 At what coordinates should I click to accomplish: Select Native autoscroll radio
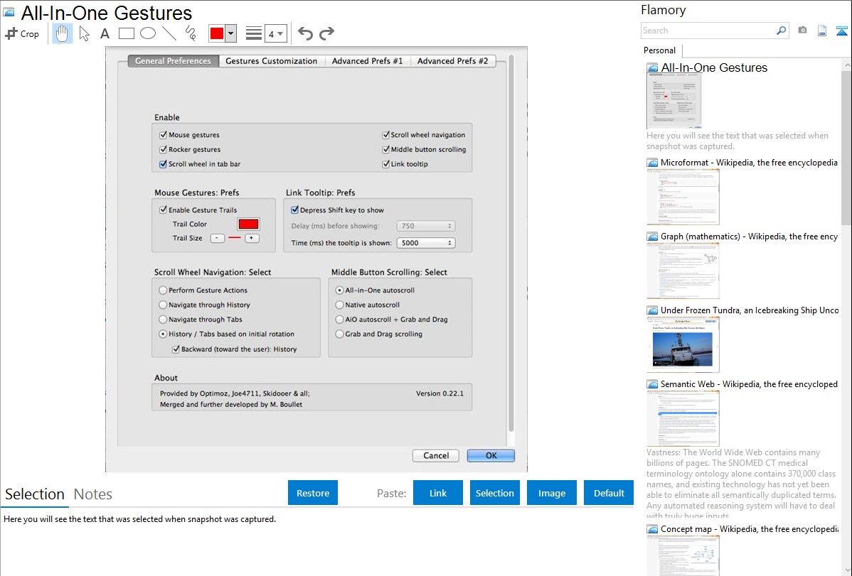pyautogui.click(x=340, y=305)
